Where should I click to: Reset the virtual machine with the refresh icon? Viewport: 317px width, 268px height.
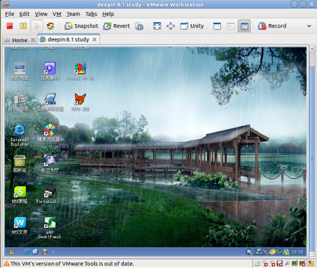50,26
